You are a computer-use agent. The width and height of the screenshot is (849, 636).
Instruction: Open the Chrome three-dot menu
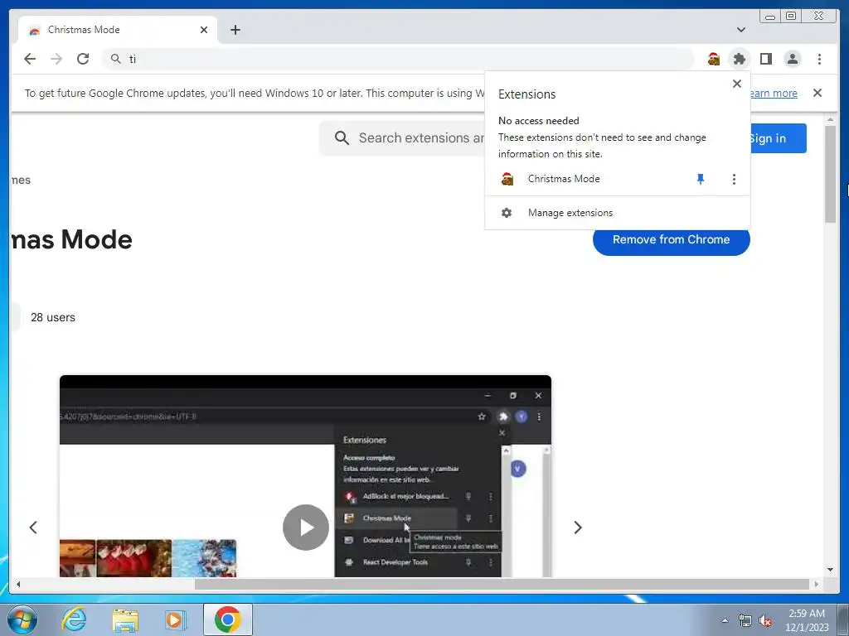point(819,59)
